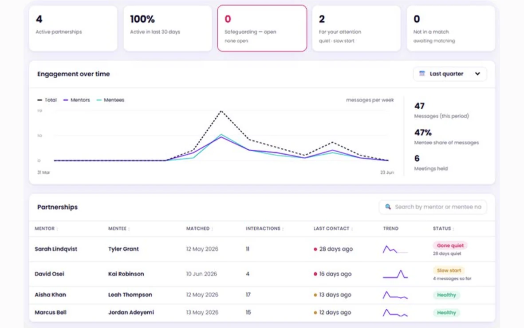Select mentee name Kai Robinson
The image size is (524, 328).
coord(126,274)
